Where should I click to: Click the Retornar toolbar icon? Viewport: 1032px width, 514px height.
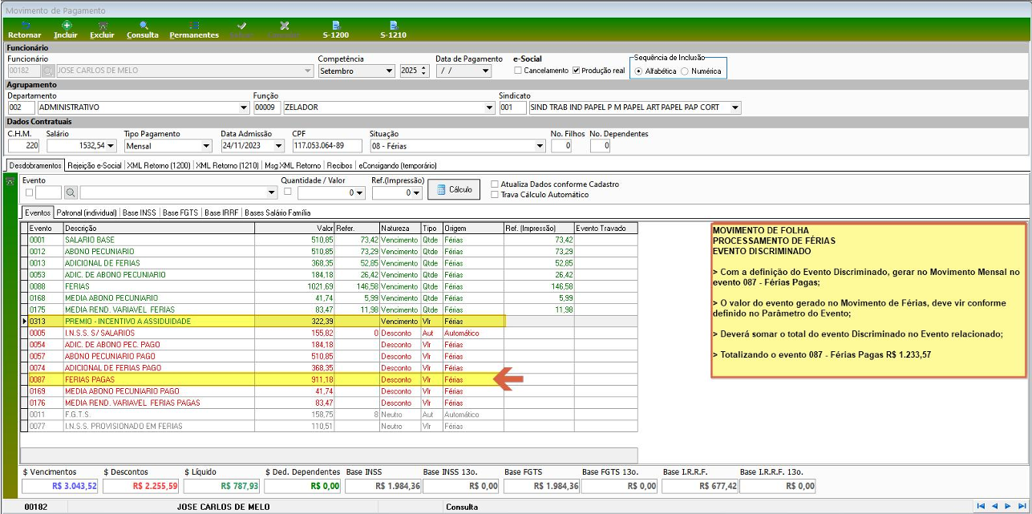click(x=24, y=30)
